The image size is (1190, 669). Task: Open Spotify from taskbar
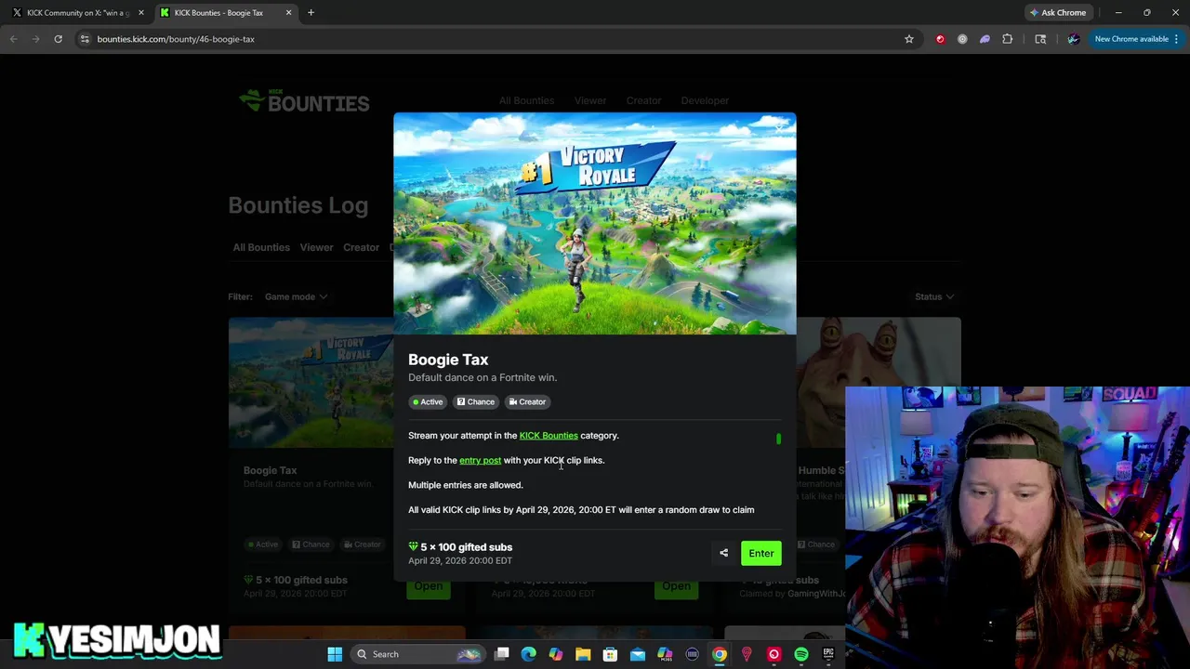click(x=801, y=654)
